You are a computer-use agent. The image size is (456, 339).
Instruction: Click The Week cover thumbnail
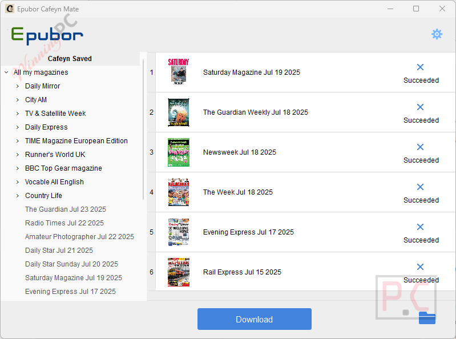[179, 192]
